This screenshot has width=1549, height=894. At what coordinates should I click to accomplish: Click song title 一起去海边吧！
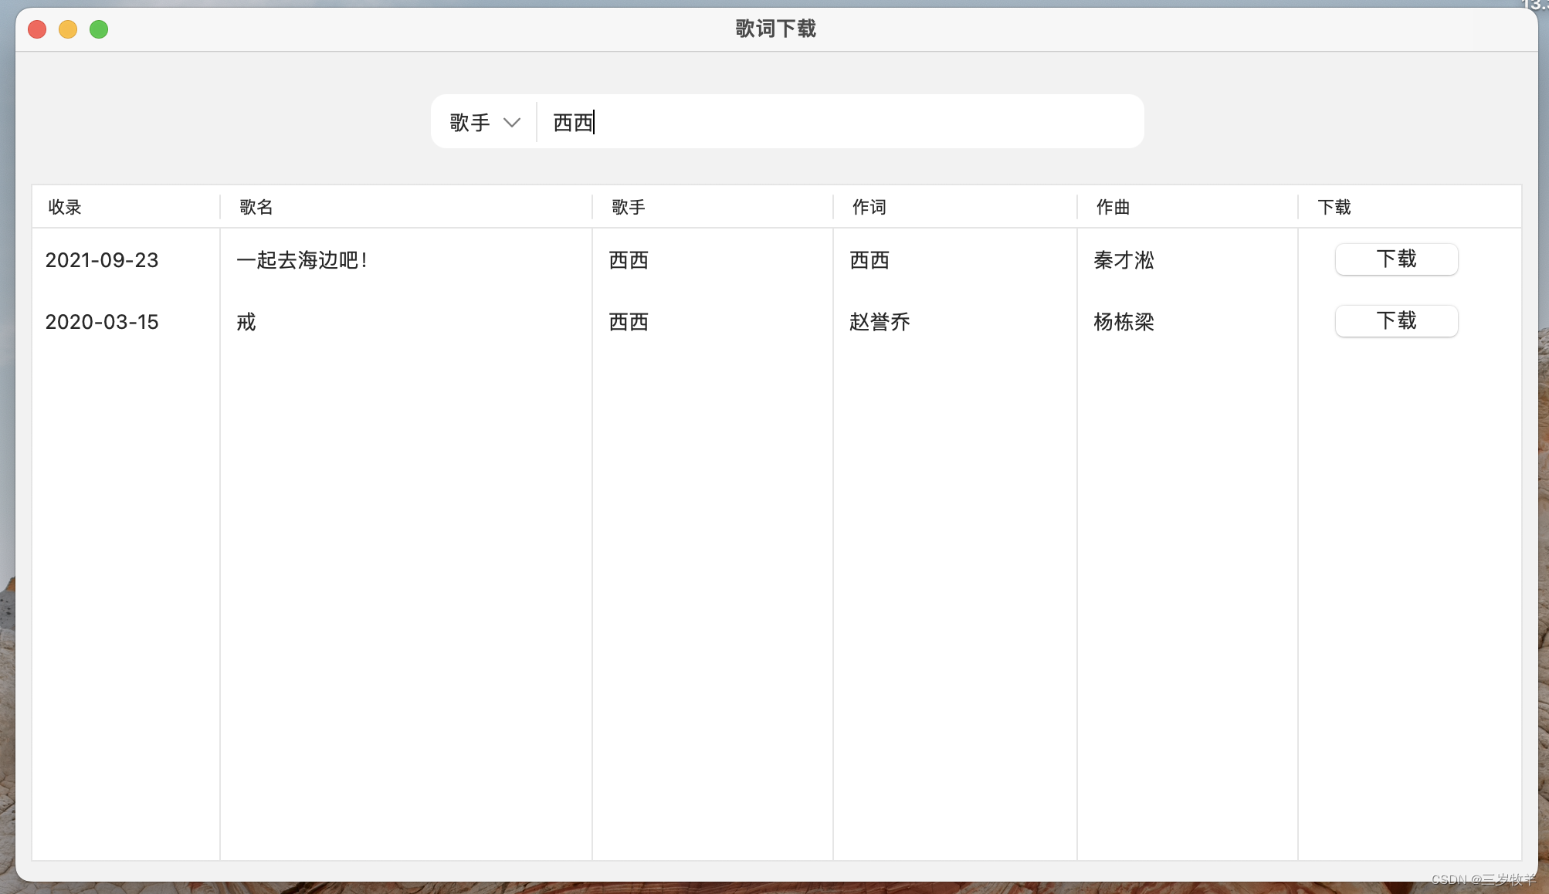[303, 260]
